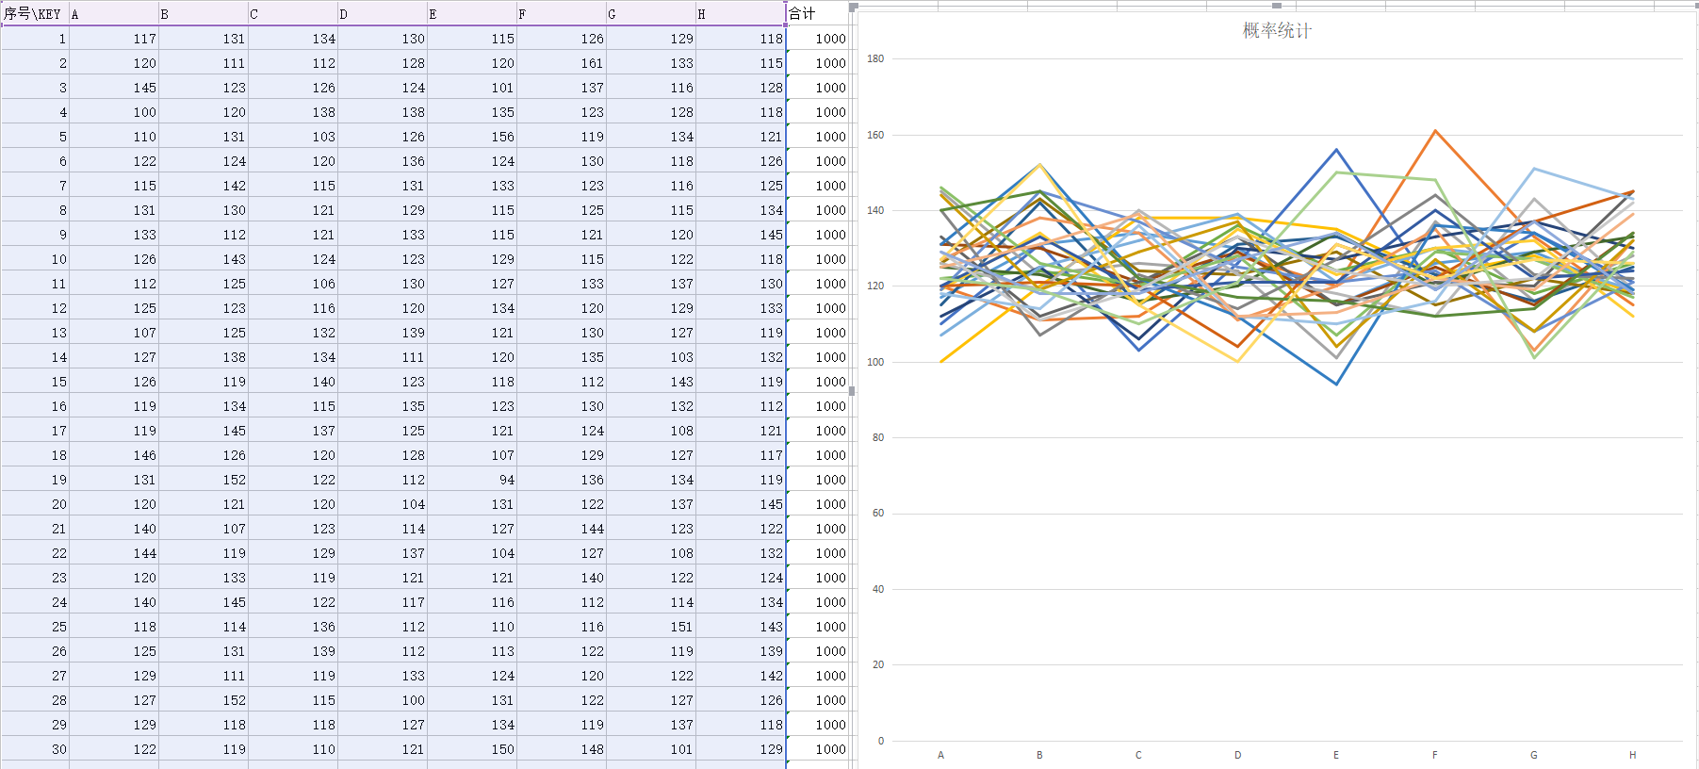Select the chart title 概率统计
1699x769 pixels.
click(x=1276, y=31)
